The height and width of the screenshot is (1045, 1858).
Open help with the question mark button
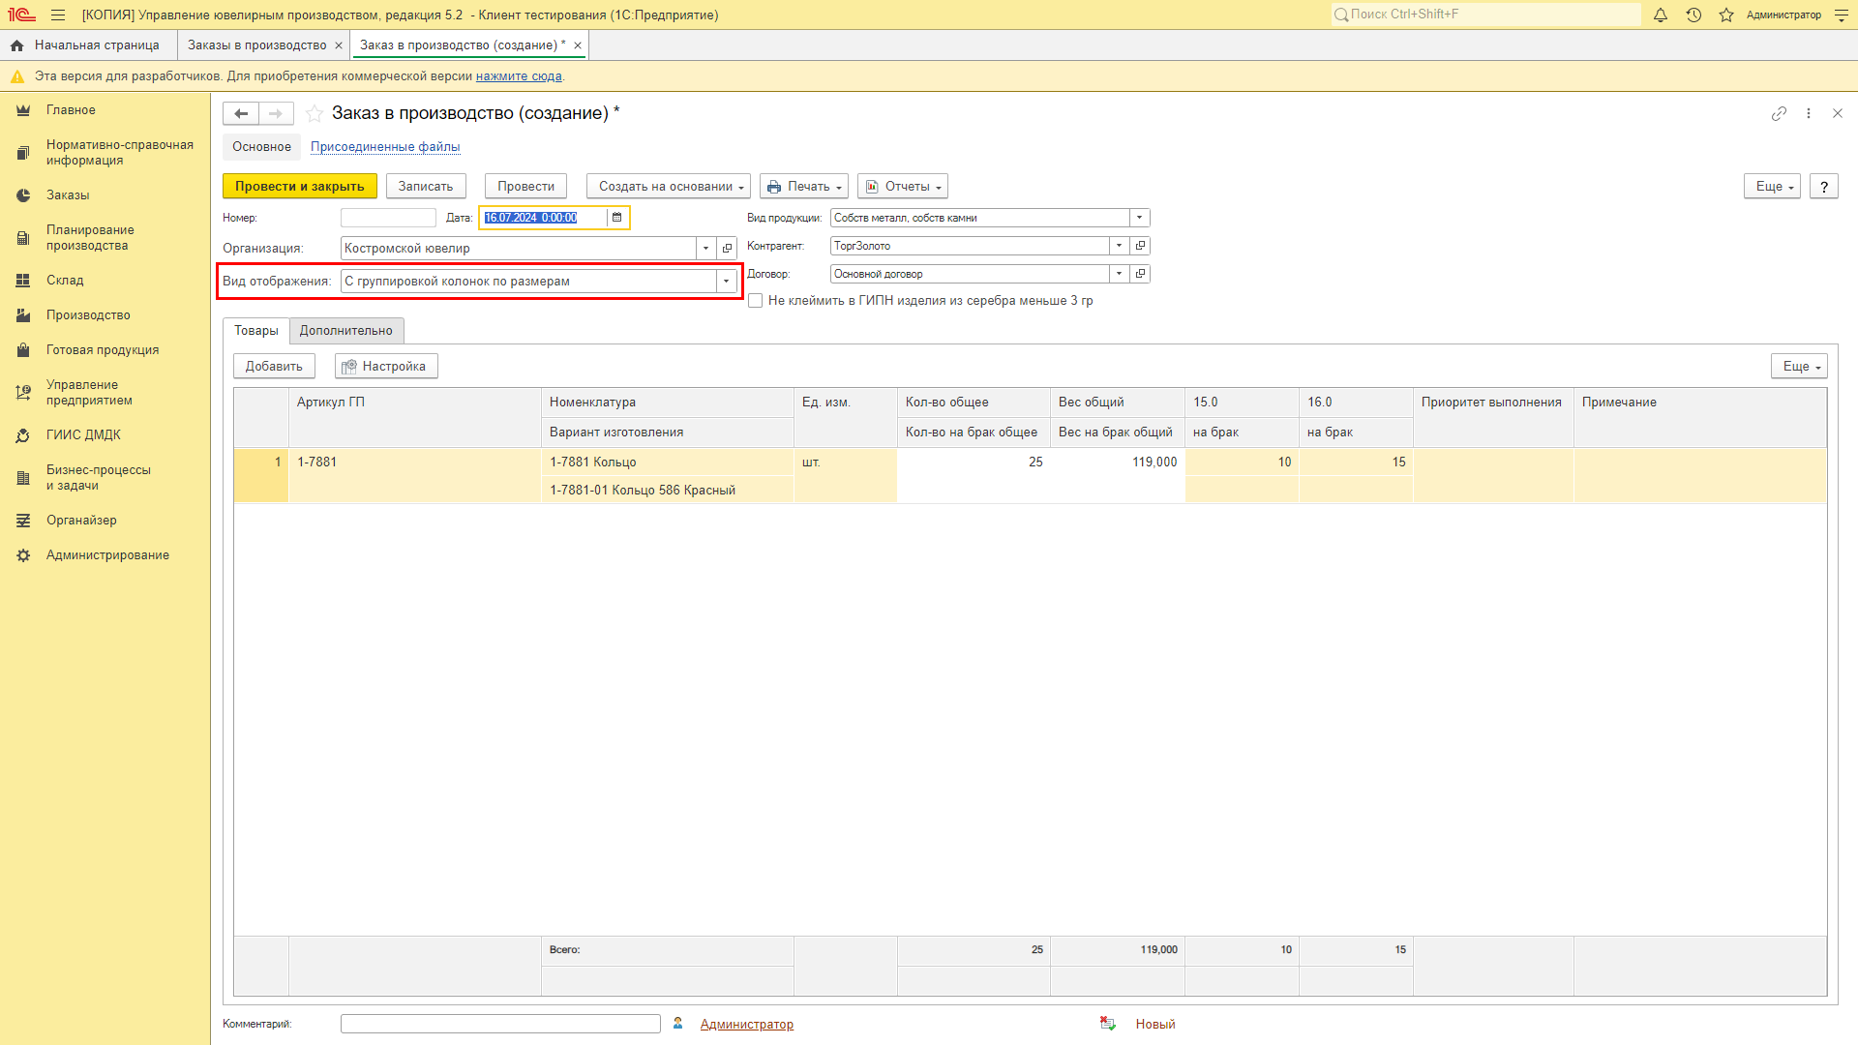point(1824,187)
